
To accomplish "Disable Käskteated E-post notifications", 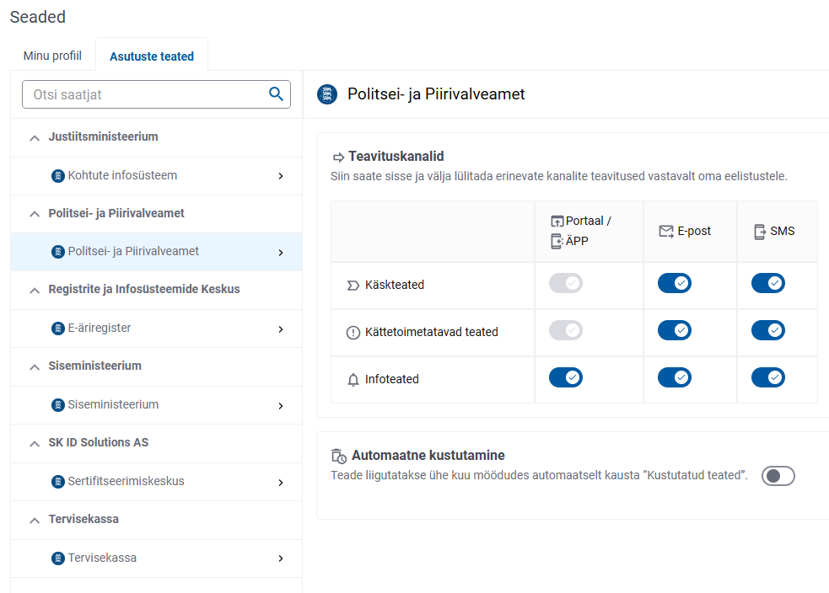I will (675, 283).
